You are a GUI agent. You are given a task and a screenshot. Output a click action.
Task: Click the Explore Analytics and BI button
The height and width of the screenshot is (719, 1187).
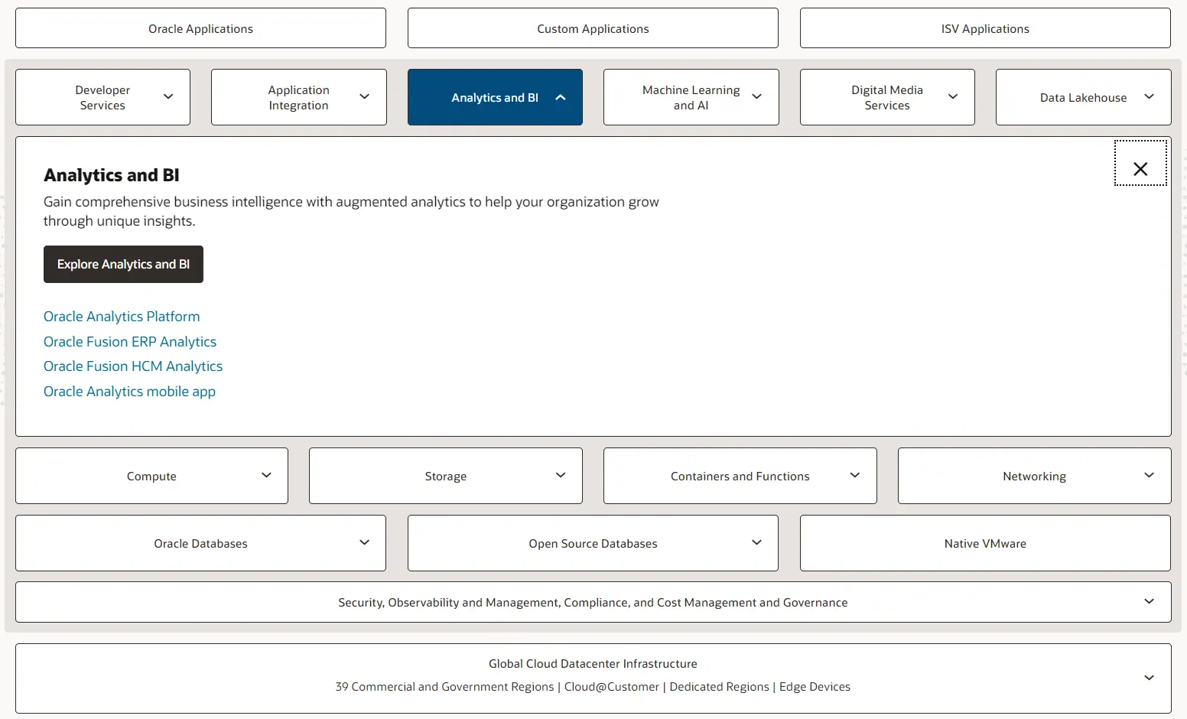tap(123, 264)
